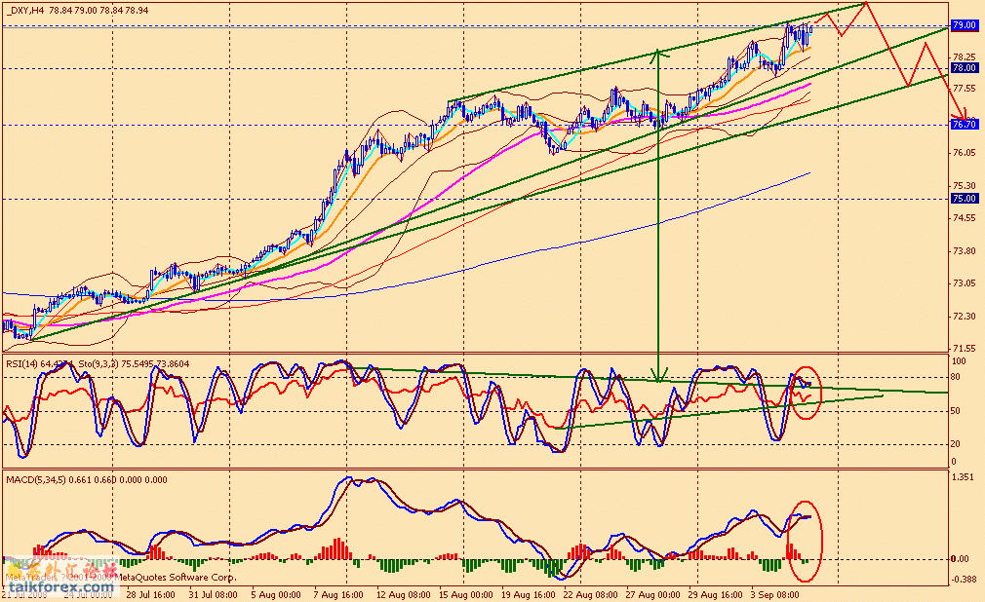This screenshot has height=602, width=985.
Task: Click the 3 Sep 08:00 time label
Action: pos(775,594)
